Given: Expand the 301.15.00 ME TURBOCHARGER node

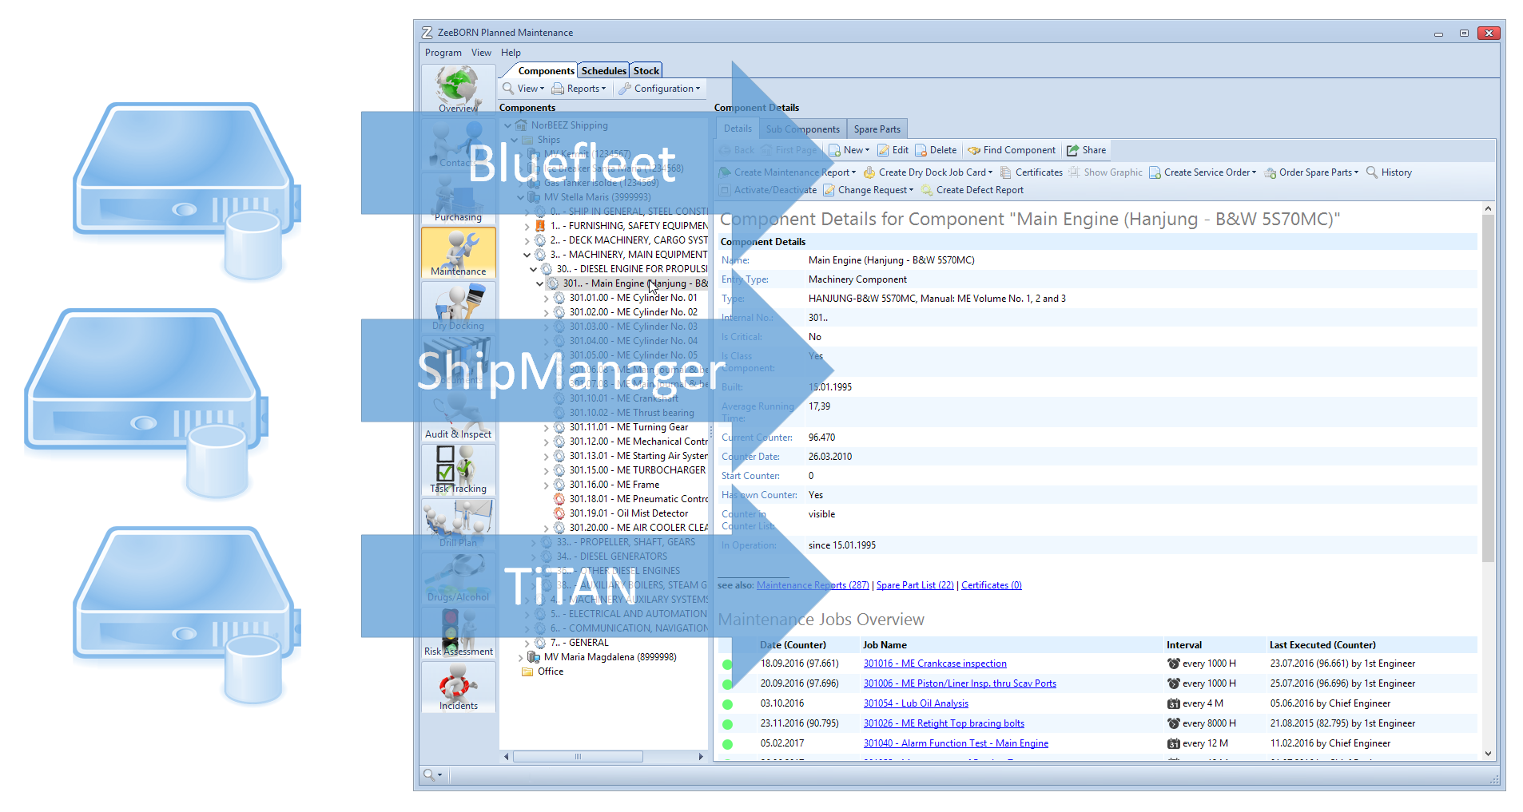Looking at the screenshot, I should pos(547,470).
